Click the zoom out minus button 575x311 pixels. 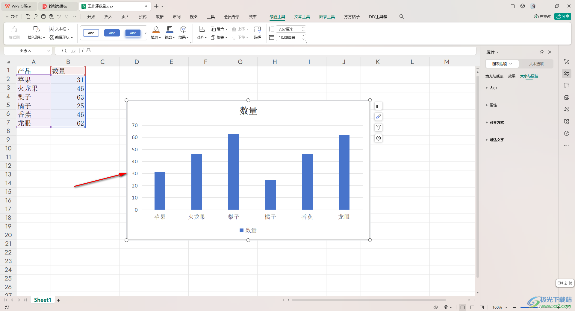tap(515, 307)
